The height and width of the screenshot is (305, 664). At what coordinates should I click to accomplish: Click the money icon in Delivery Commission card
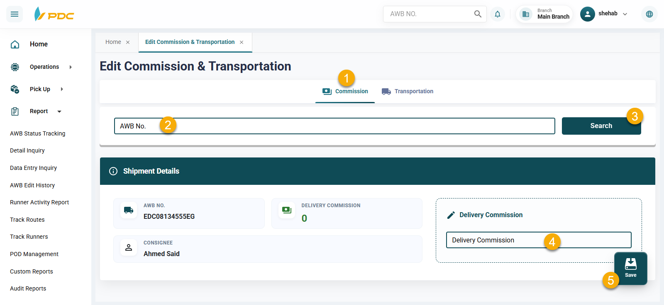point(287,210)
